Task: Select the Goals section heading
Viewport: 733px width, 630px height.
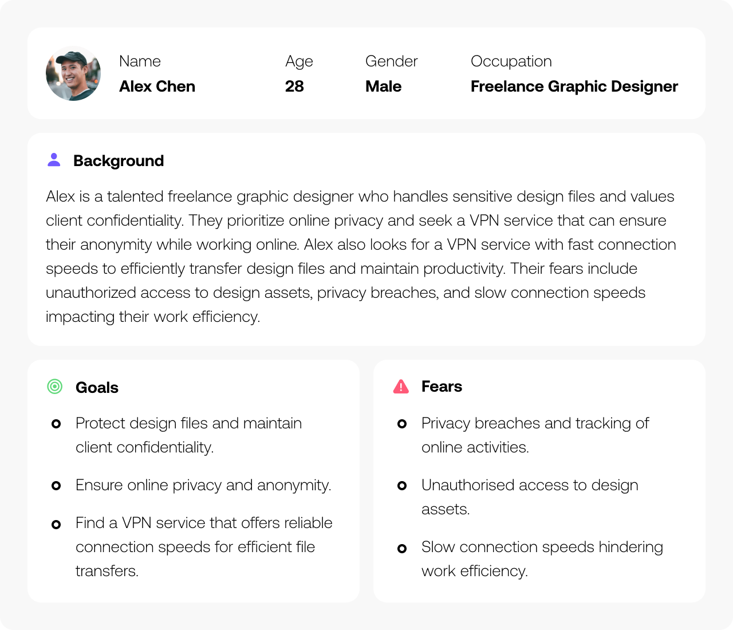Action: click(x=97, y=388)
